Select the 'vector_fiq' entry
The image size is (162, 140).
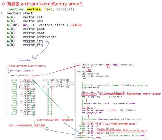[33, 45]
